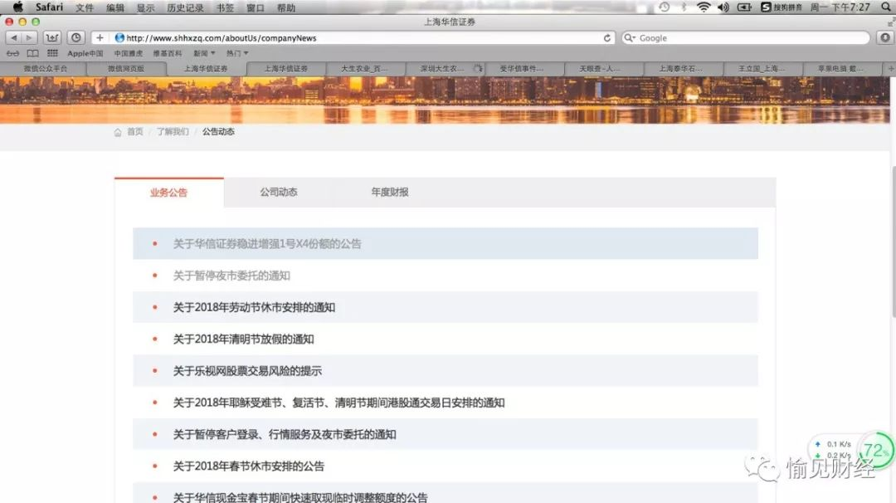Switch to the 公司动态 tab
896x503 pixels.
[278, 193]
